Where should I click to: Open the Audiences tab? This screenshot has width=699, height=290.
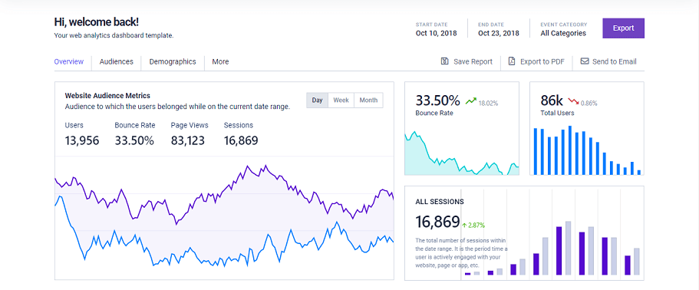coord(117,62)
